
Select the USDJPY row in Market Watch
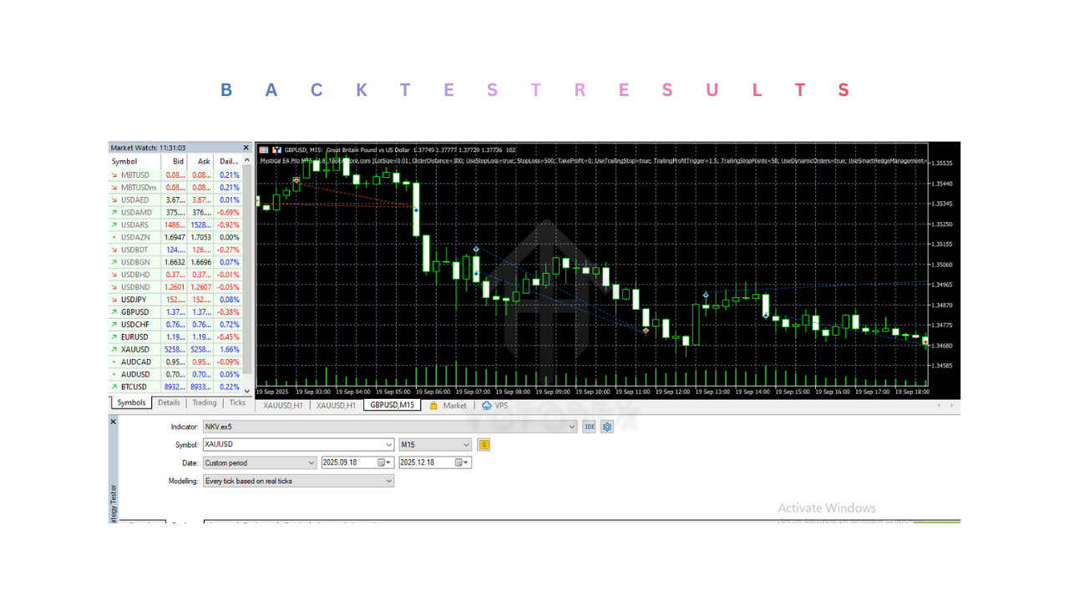pyautogui.click(x=134, y=299)
